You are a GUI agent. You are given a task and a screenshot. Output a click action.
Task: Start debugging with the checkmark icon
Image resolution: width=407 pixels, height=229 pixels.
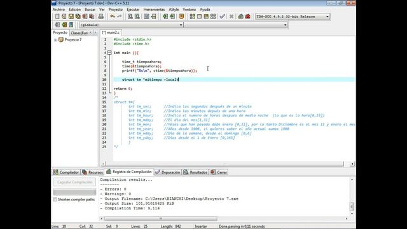(x=222, y=17)
